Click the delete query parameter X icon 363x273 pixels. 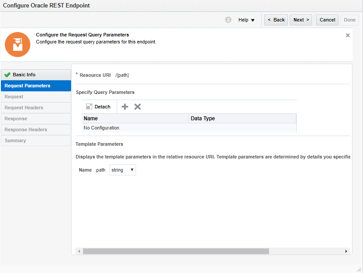[x=137, y=107]
